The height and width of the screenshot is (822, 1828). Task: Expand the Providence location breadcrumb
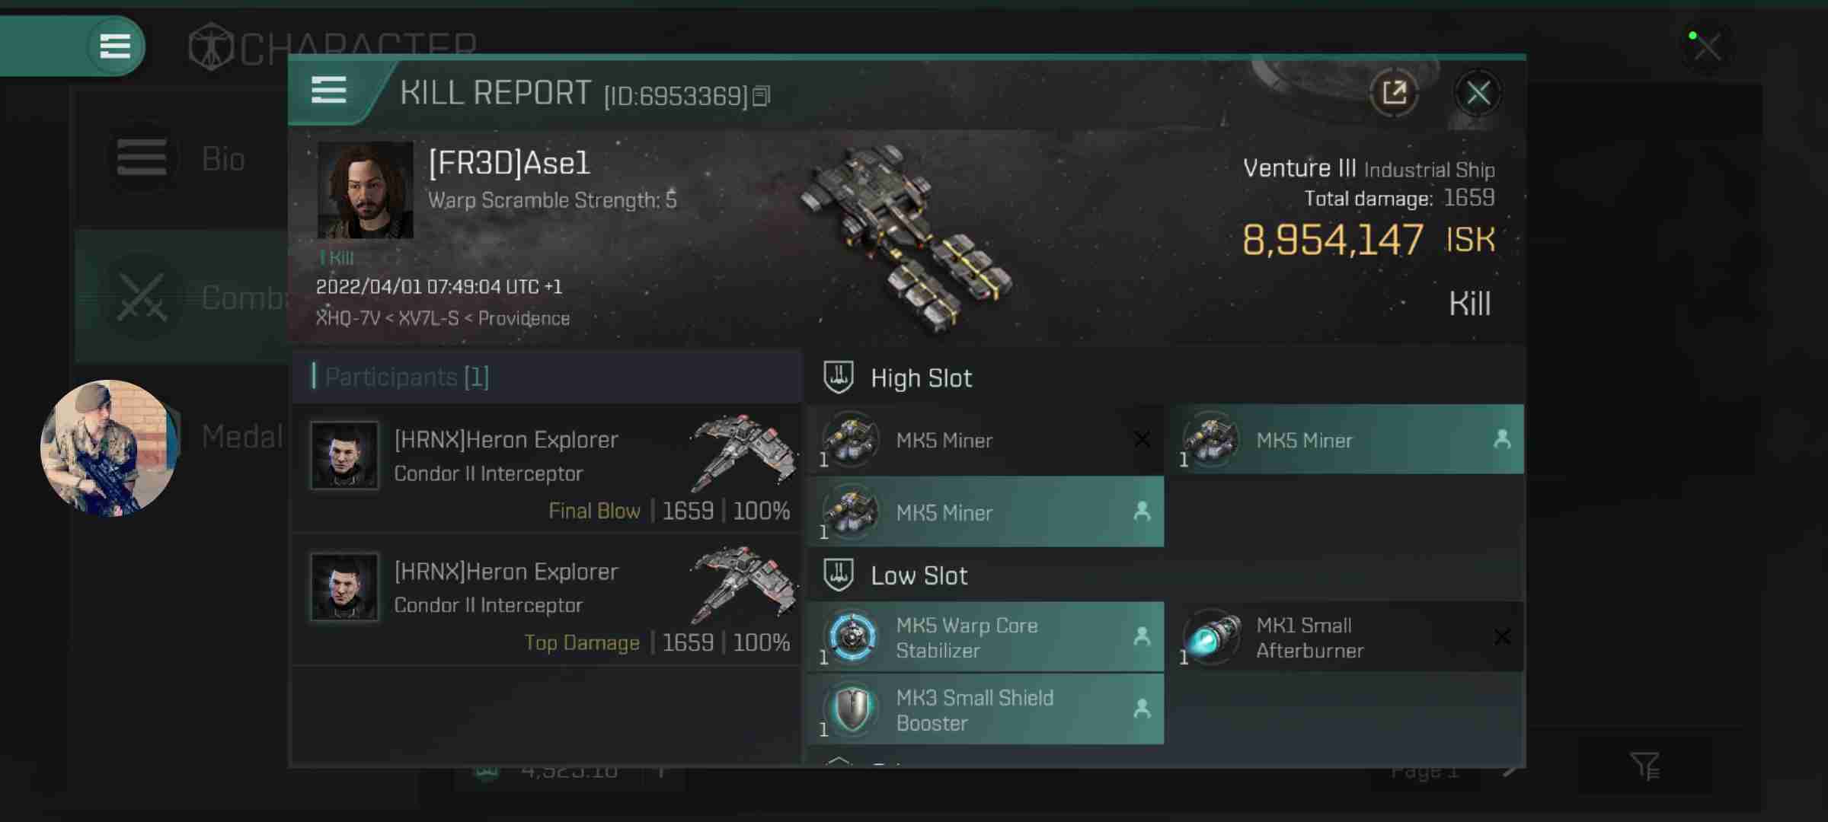coord(523,317)
